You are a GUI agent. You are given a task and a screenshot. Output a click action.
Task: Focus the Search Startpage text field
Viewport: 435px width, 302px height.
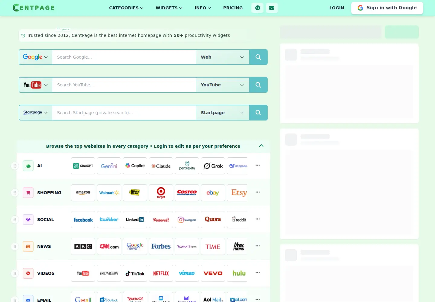[x=124, y=113]
